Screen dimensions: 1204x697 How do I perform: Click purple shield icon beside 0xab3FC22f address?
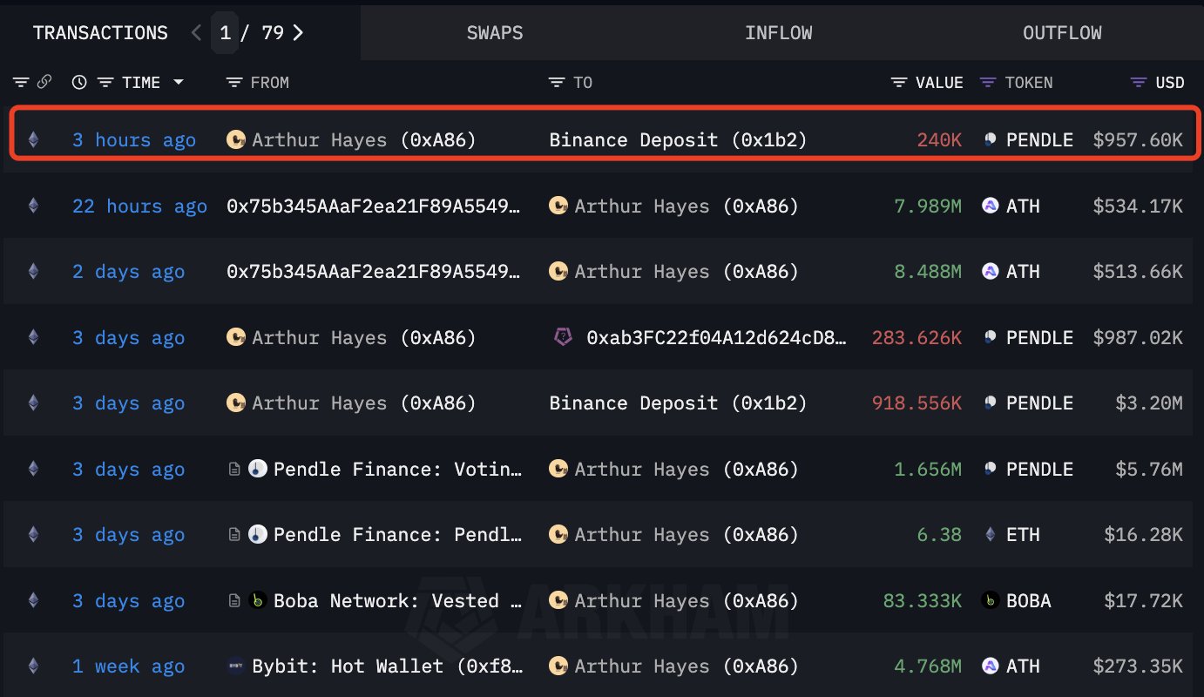click(x=563, y=337)
